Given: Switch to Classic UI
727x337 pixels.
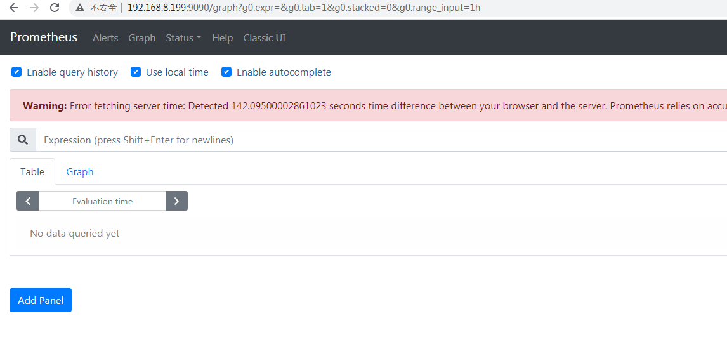Looking at the screenshot, I should click(265, 38).
